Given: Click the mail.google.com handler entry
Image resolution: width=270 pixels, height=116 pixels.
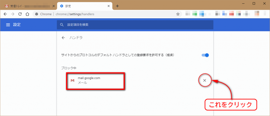Looking at the screenshot, I should [x=95, y=80].
